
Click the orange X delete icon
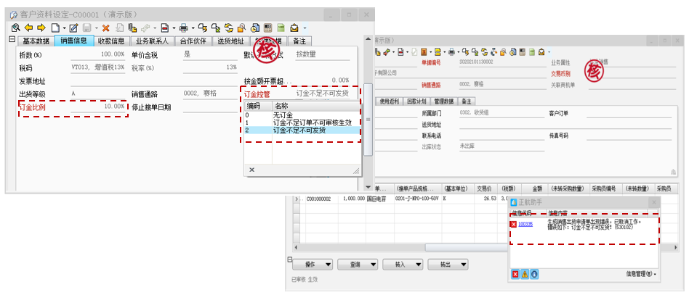(105, 28)
